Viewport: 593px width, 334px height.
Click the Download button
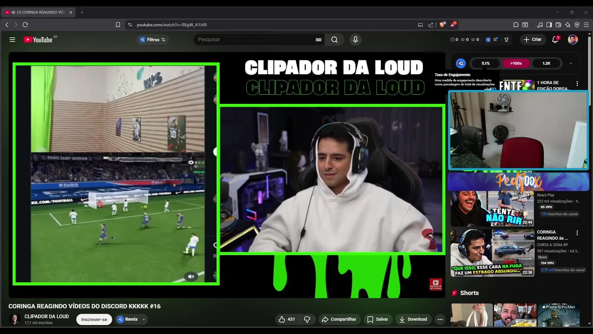click(413, 319)
